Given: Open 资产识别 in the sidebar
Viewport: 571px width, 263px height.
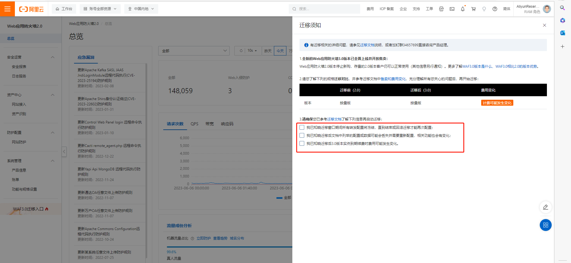Looking at the screenshot, I should [19, 114].
